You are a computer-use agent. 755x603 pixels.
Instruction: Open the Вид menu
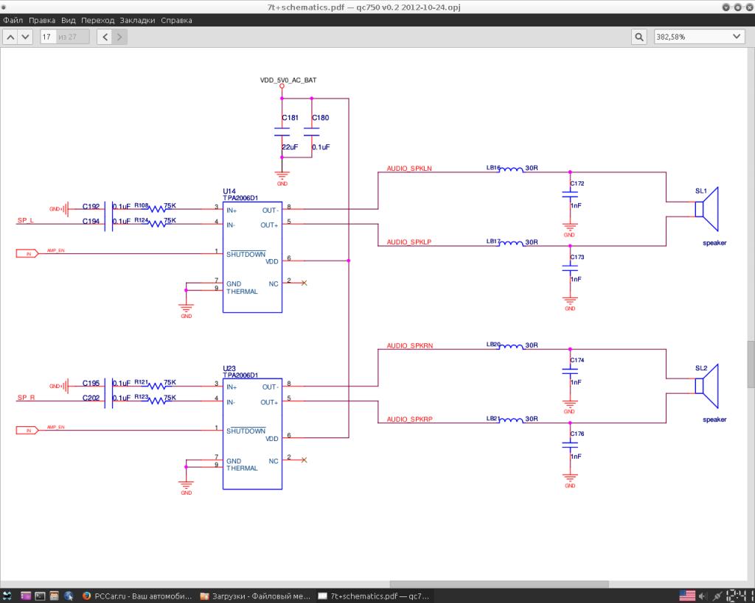click(69, 20)
